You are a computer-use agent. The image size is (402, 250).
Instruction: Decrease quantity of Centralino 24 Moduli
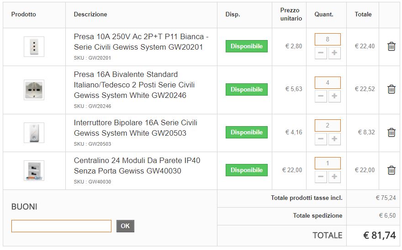click(321, 177)
